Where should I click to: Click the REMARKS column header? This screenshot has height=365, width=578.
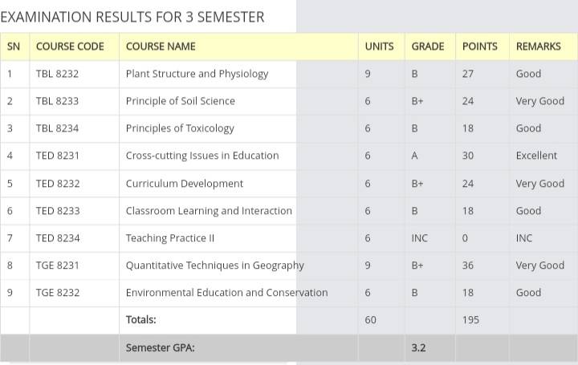click(538, 47)
